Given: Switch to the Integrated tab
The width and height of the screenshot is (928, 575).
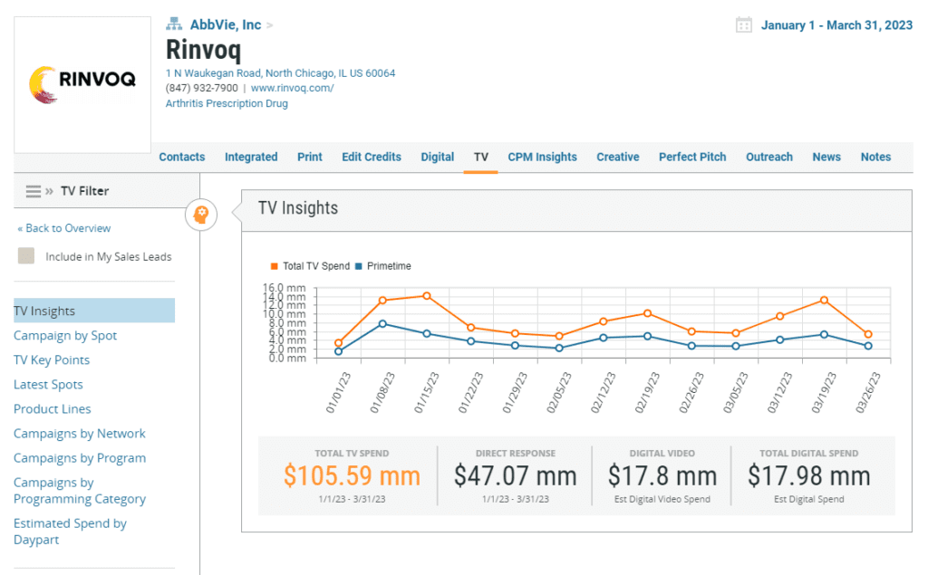Looking at the screenshot, I should click(251, 157).
